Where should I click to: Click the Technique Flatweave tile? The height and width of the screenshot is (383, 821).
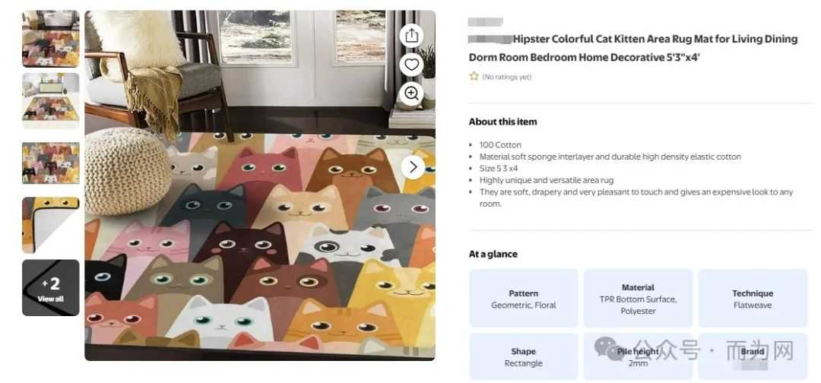753,299
